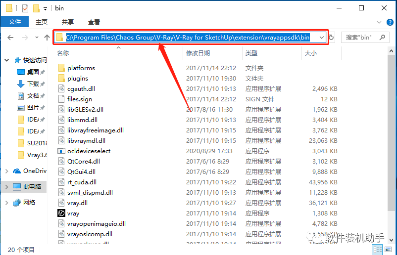Switch to details view layout

click(378, 250)
